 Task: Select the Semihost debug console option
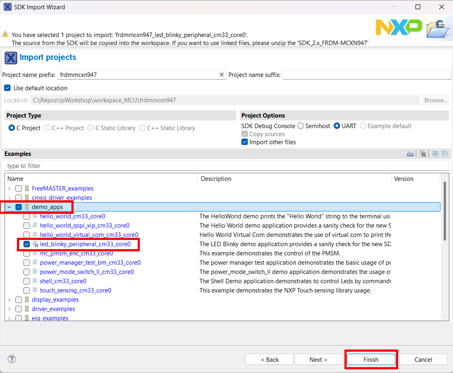point(301,126)
